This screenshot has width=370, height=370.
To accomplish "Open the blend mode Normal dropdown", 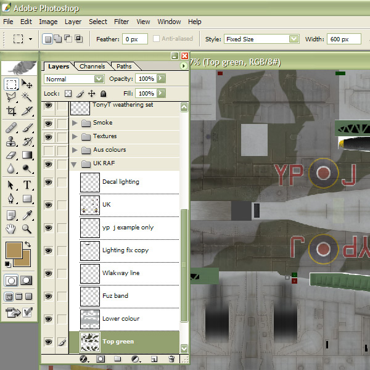I will [x=99, y=79].
